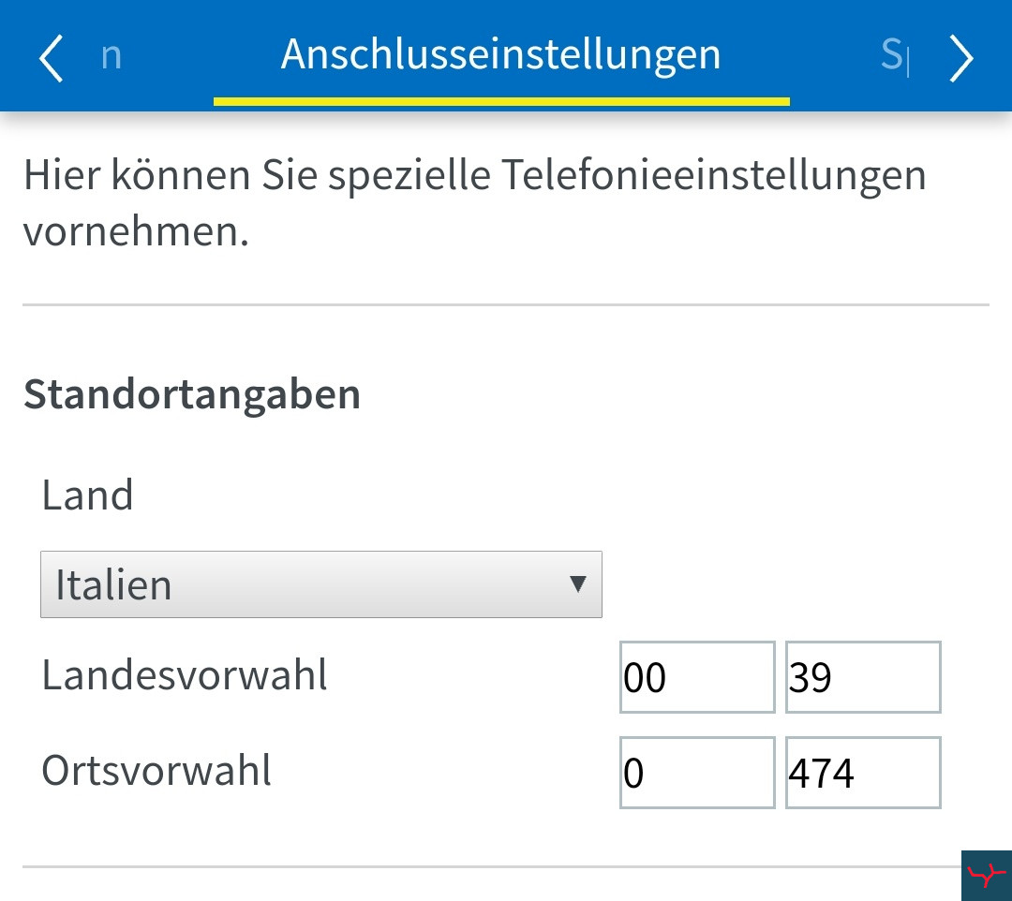This screenshot has width=1012, height=901.
Task: Switch to the partially visible 'n' tab
Action: tap(111, 56)
